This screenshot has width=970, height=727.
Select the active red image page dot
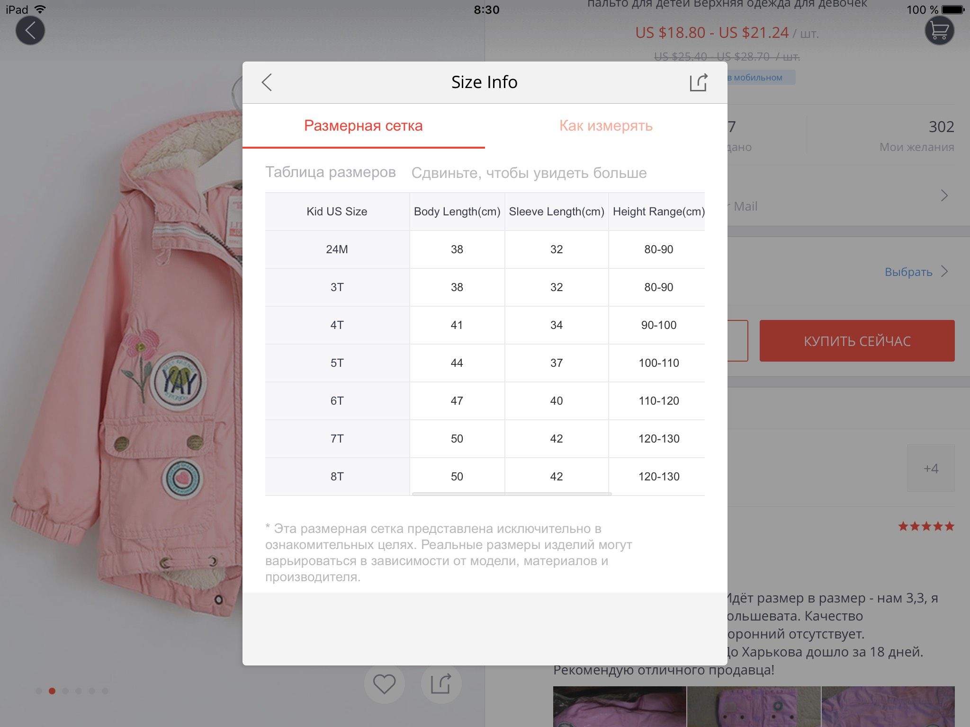click(x=52, y=691)
